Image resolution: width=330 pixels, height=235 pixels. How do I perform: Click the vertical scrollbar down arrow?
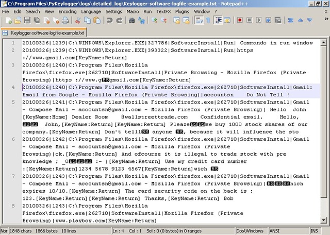coord(323,220)
